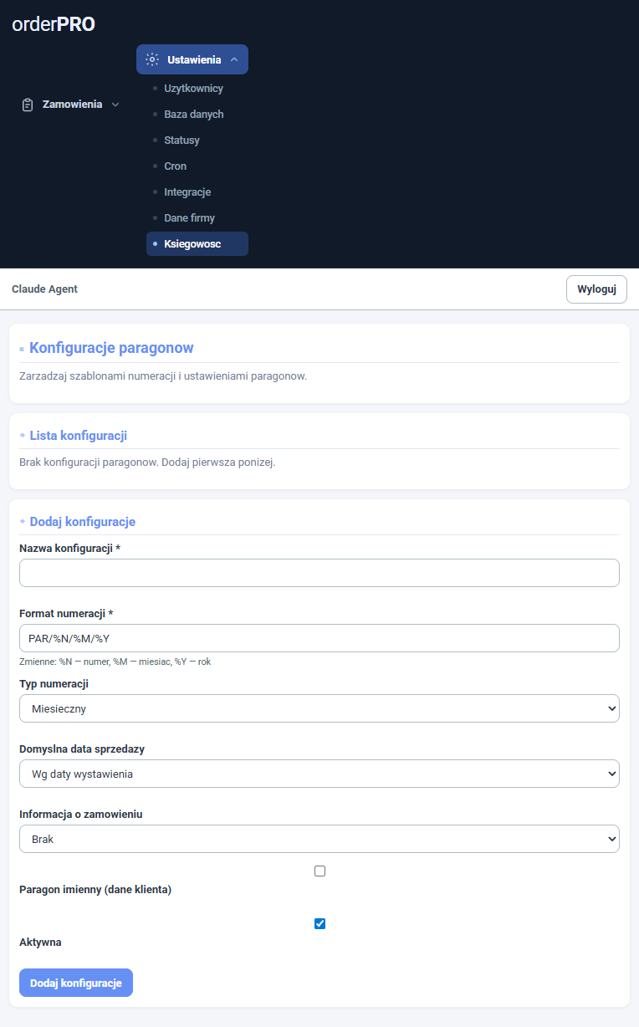Open the Informacja o zamowieniu dropdown
Screen dimensions: 639x1027
pos(319,839)
